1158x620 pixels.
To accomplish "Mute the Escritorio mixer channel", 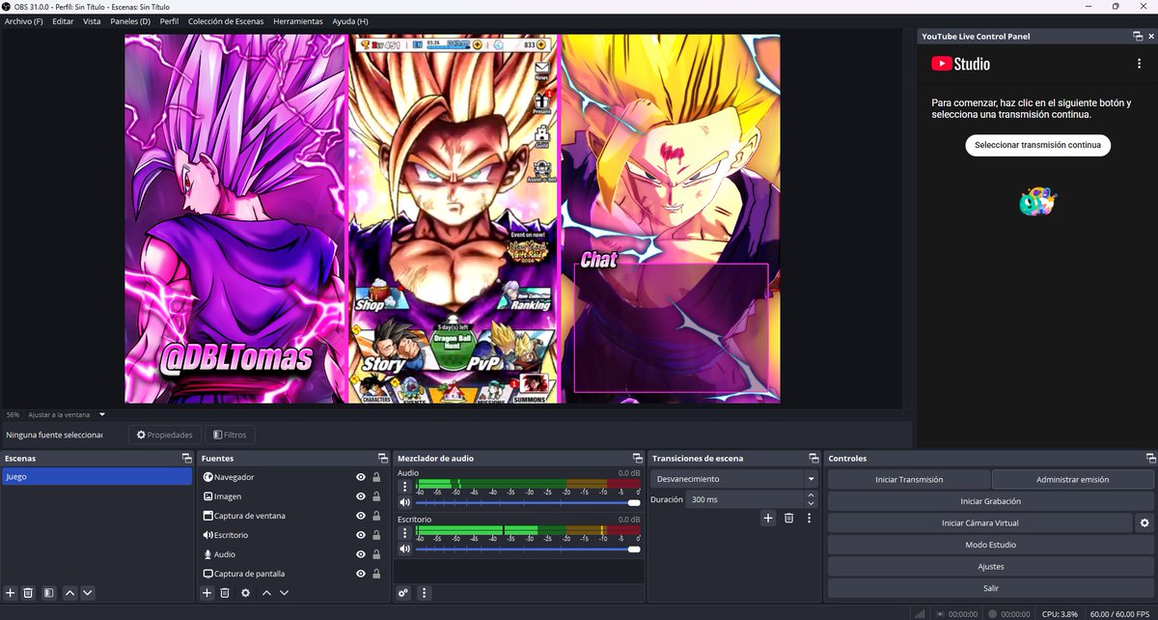I will (405, 549).
